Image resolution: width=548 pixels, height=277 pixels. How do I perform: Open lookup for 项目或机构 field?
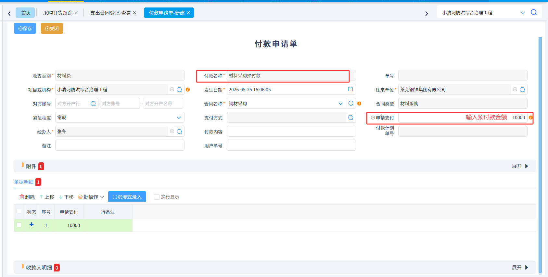tap(179, 90)
